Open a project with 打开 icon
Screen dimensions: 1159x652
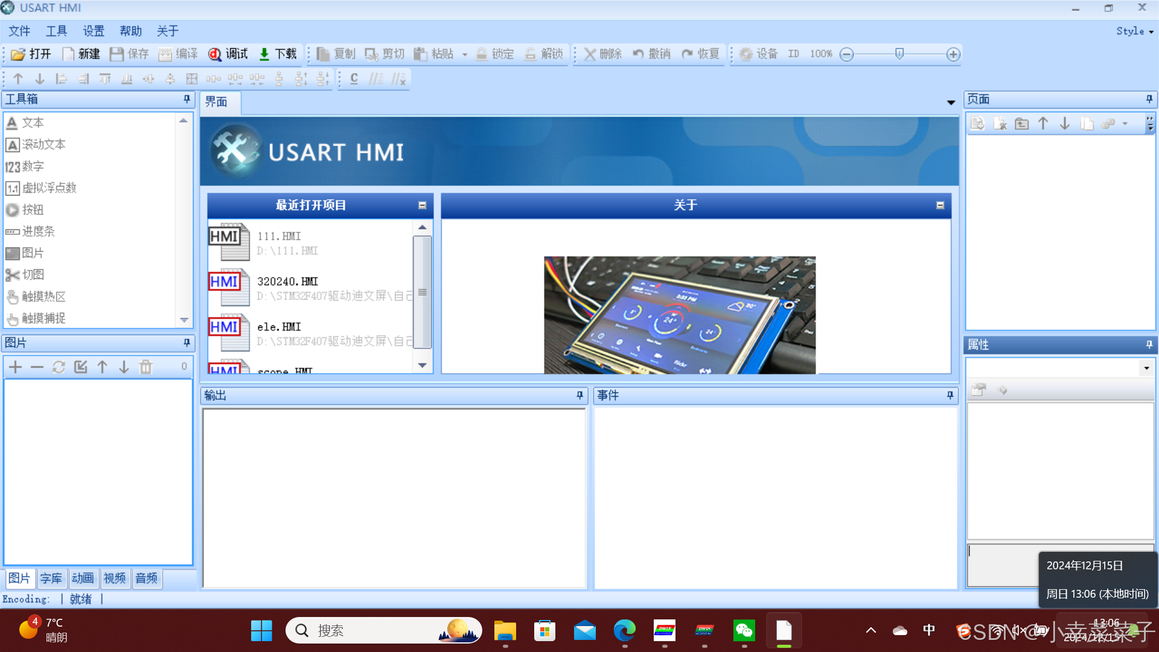pyautogui.click(x=19, y=54)
